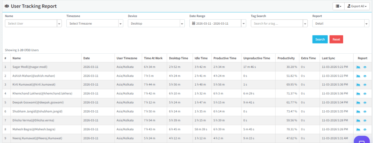Select the name Mahesh Bagra(@Mahesh.bagra)
This screenshot has width=373, height=143.
(34, 130)
